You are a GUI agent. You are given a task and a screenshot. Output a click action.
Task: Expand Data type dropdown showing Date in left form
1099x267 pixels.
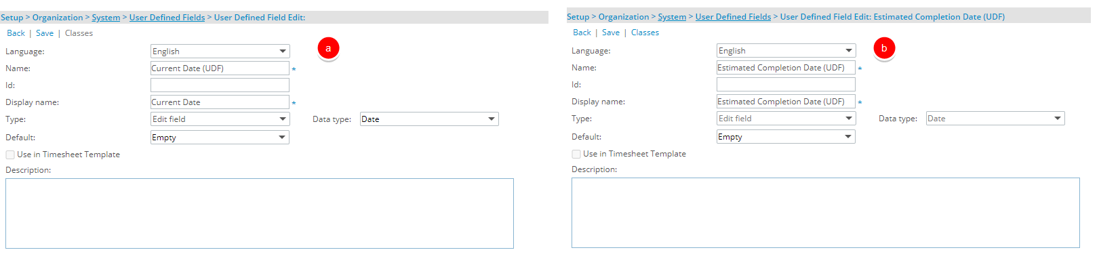[x=429, y=119]
